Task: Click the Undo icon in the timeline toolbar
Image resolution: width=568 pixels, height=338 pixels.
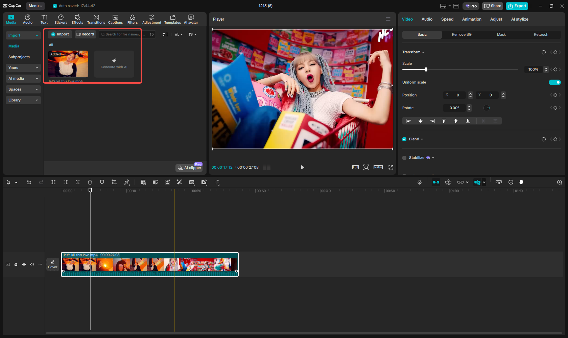Action: click(29, 182)
